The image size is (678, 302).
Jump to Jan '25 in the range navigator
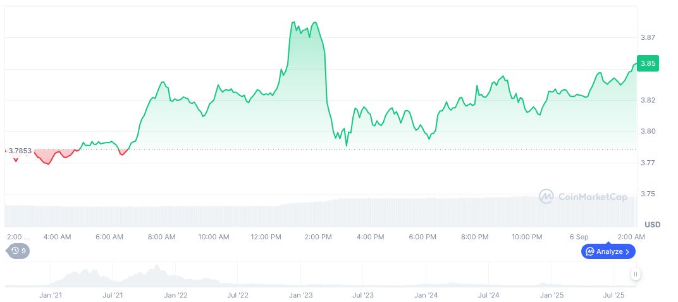click(552, 295)
